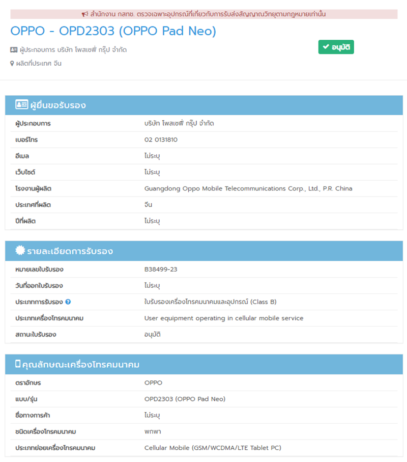
Task: Click the Cellular Mobile (GSM/WCDMA/LTE Tablet PC) value
Action: point(213,448)
